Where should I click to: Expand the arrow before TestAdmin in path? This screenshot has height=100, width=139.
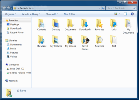tap(18, 8)
